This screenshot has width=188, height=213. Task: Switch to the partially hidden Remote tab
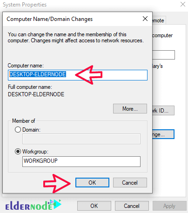[159, 20]
